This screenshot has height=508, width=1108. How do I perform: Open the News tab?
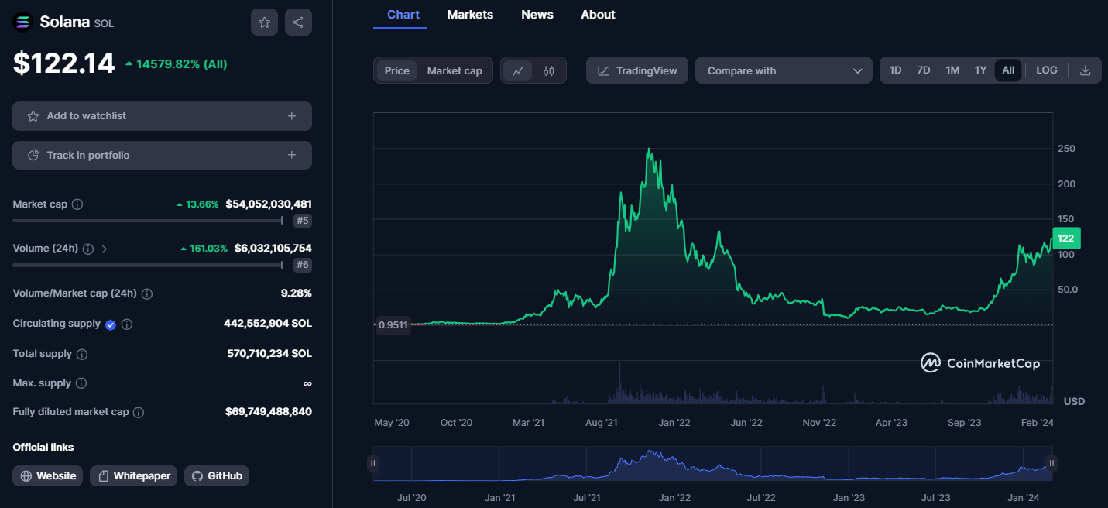click(537, 15)
